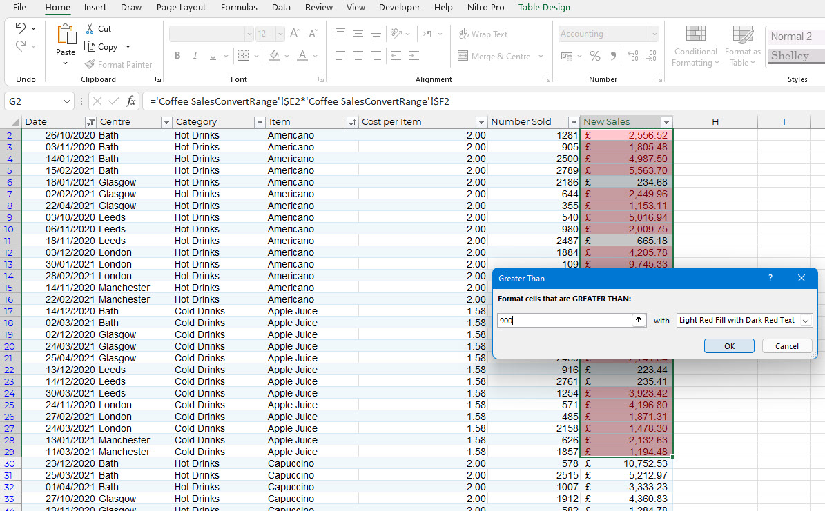This screenshot has width=825, height=511.
Task: Click the Undo arrow icon
Action: coord(21,29)
